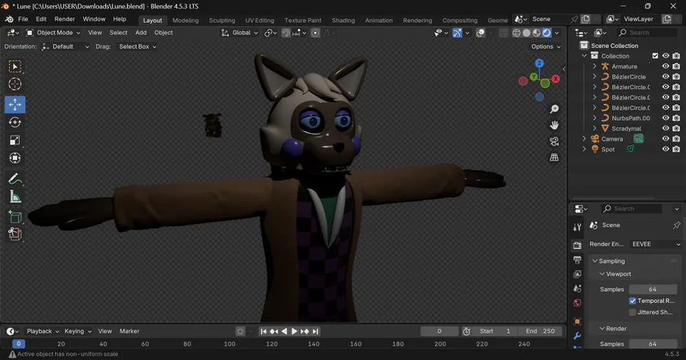Toggle viewport overlays display

coord(480,33)
